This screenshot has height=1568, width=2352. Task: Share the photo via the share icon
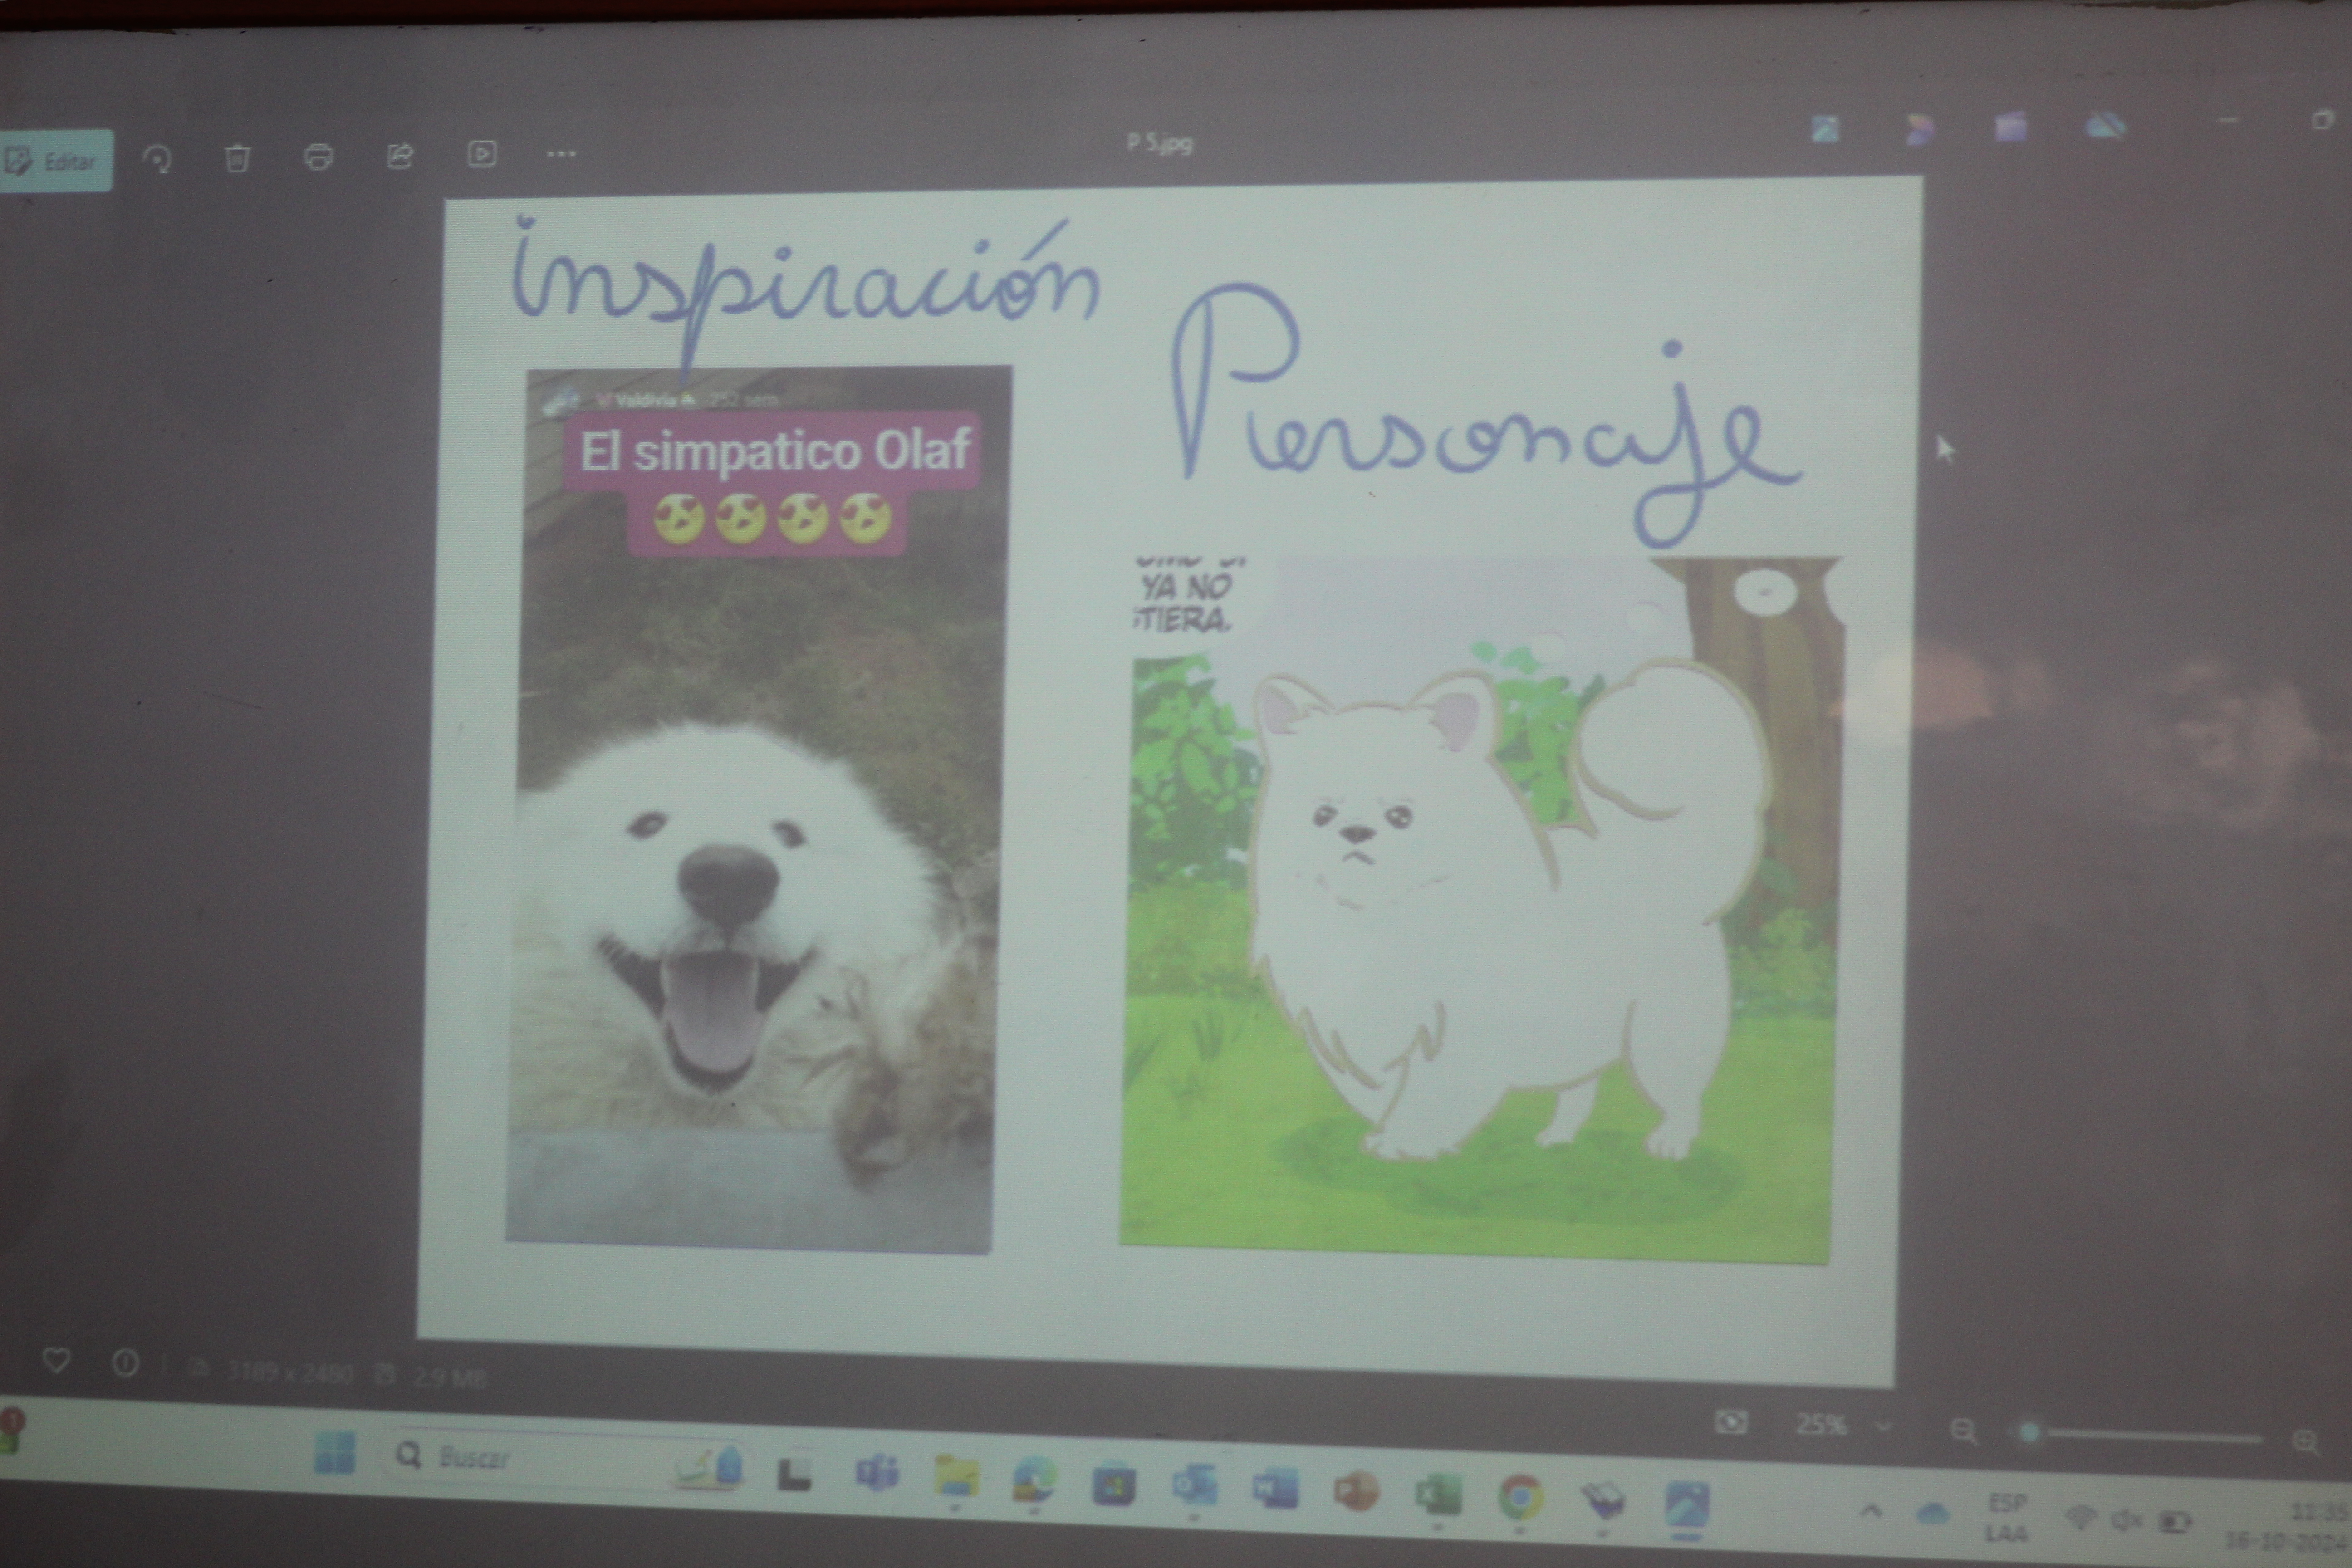pos(400,155)
